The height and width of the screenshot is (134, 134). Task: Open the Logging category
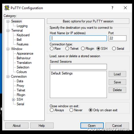click(22, 26)
